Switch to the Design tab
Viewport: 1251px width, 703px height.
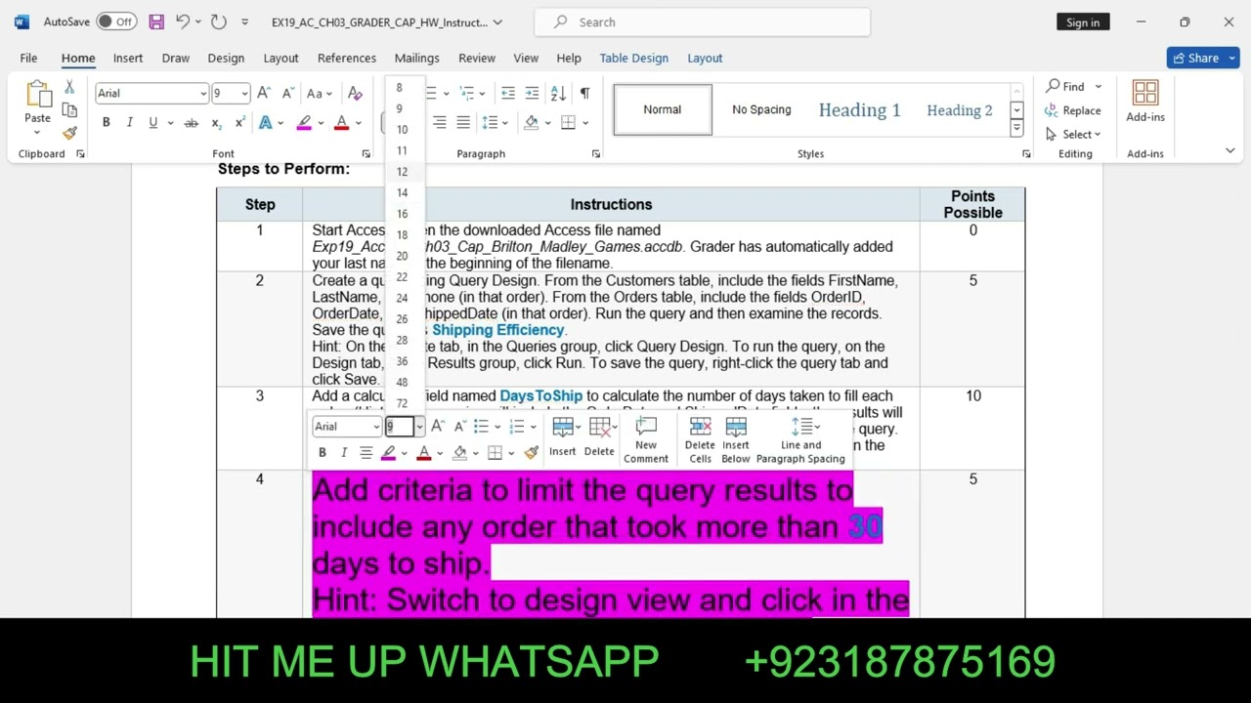[226, 58]
